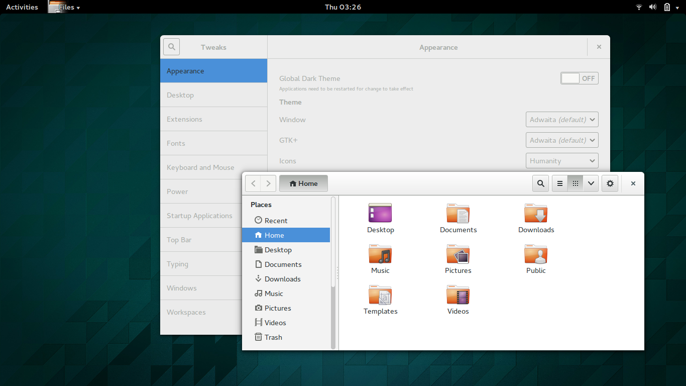Image resolution: width=686 pixels, height=386 pixels.
Task: Open the GTK+ theme dropdown
Action: (x=561, y=140)
